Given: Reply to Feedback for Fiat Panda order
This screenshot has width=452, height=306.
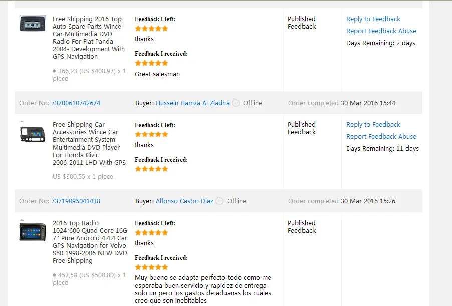Looking at the screenshot, I should pyautogui.click(x=373, y=19).
